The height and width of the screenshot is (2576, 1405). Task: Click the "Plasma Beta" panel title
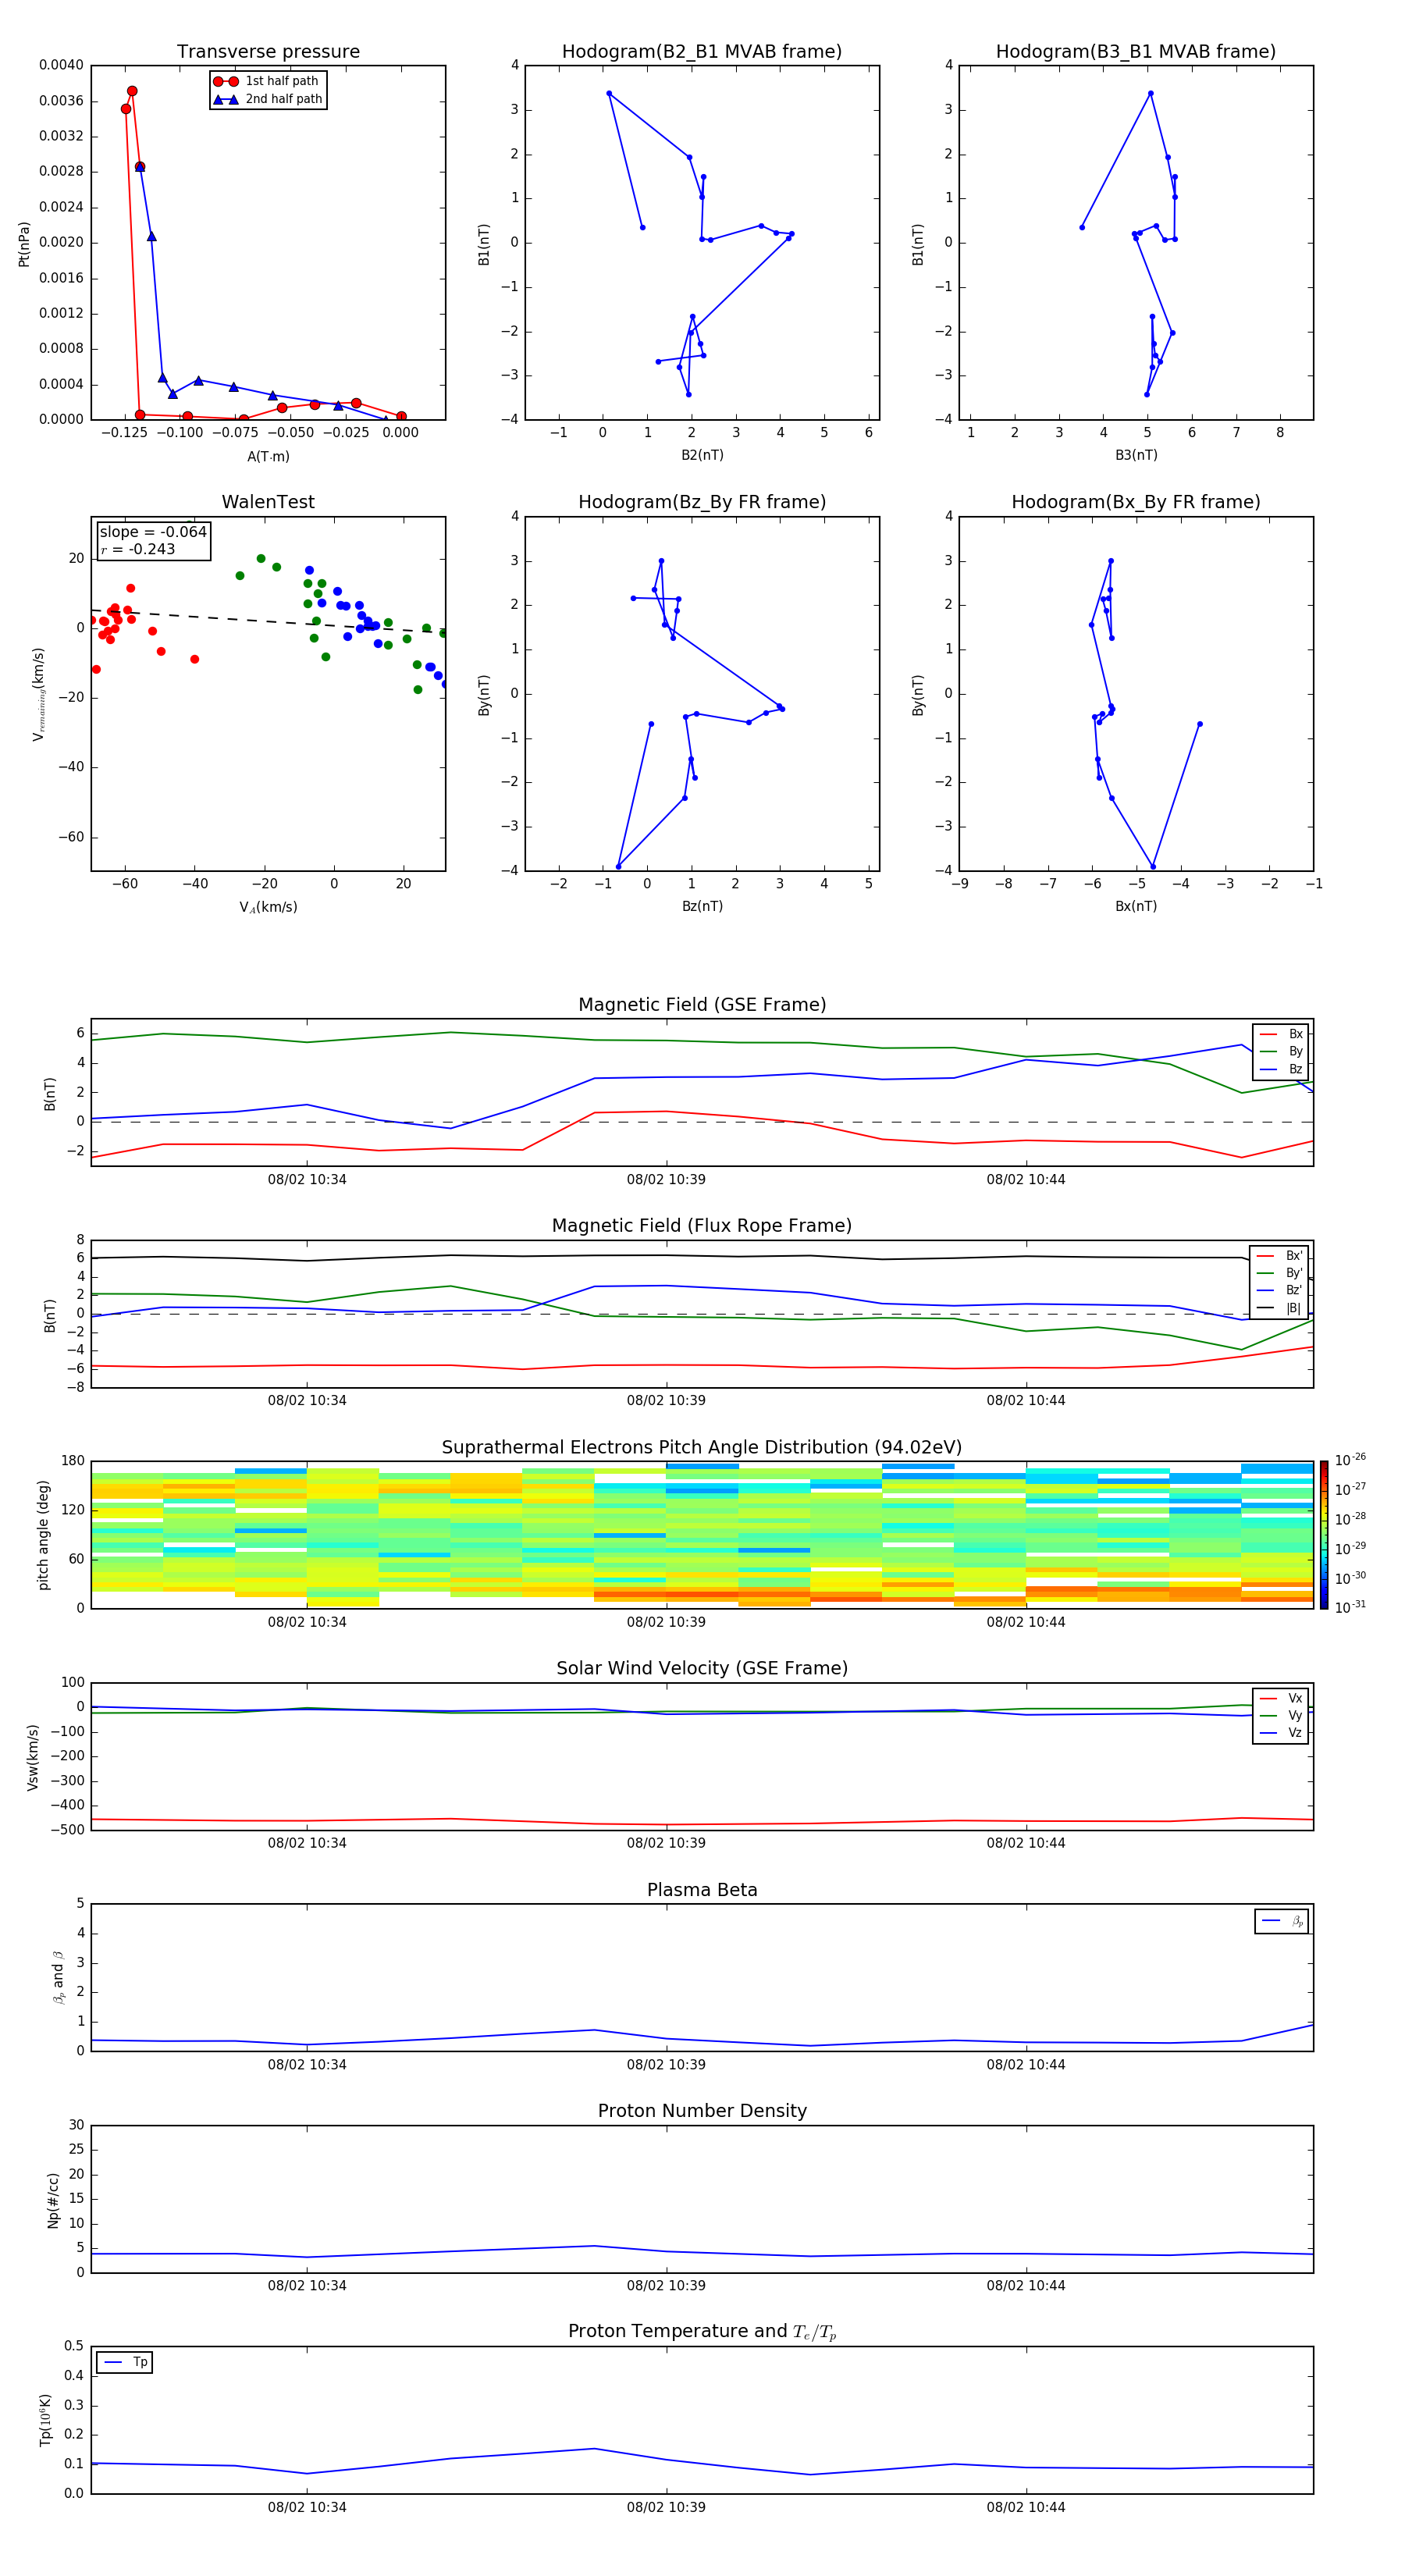click(x=702, y=1891)
